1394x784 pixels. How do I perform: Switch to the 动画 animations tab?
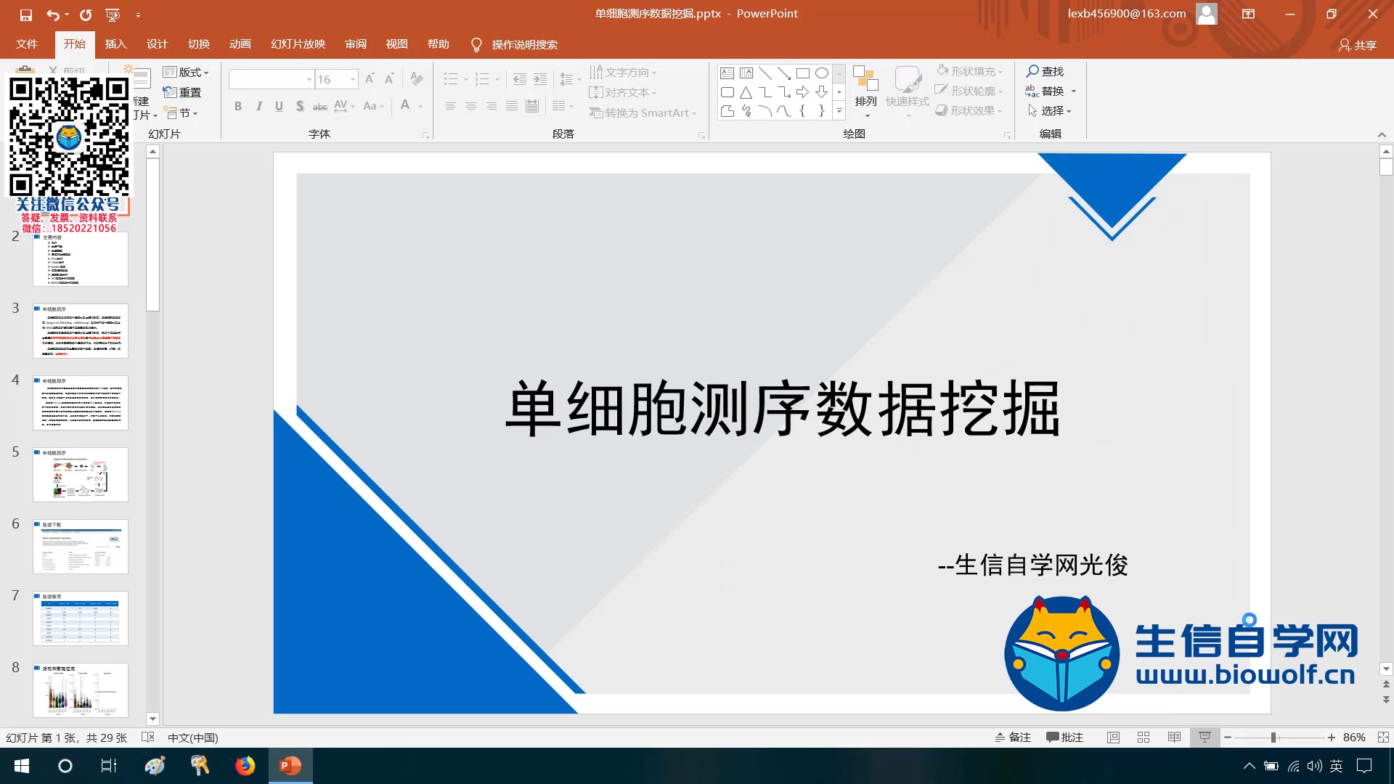[x=240, y=44]
